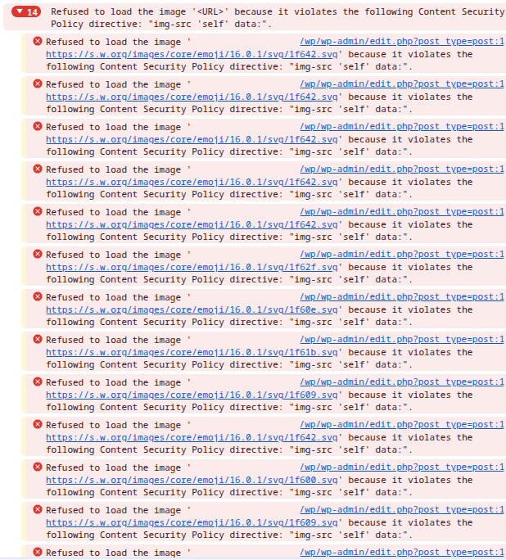Click the error icon beside the 1f60e.svg message
This screenshot has width=506, height=560.
tap(38, 296)
